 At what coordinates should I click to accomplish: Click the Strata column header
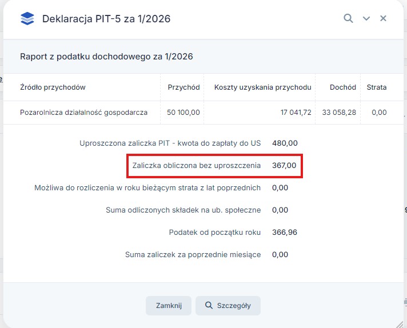click(377, 87)
